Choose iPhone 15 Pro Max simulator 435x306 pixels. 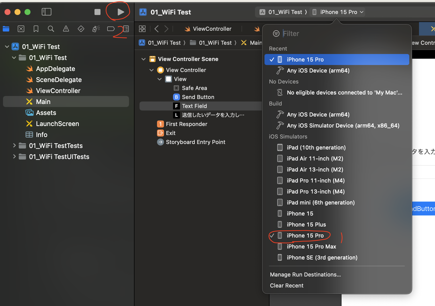(x=311, y=246)
